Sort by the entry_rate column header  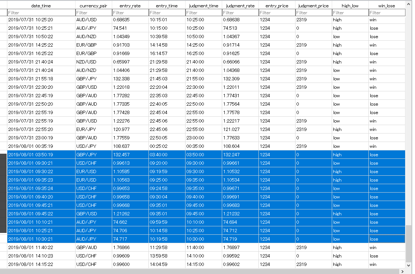pos(130,6)
